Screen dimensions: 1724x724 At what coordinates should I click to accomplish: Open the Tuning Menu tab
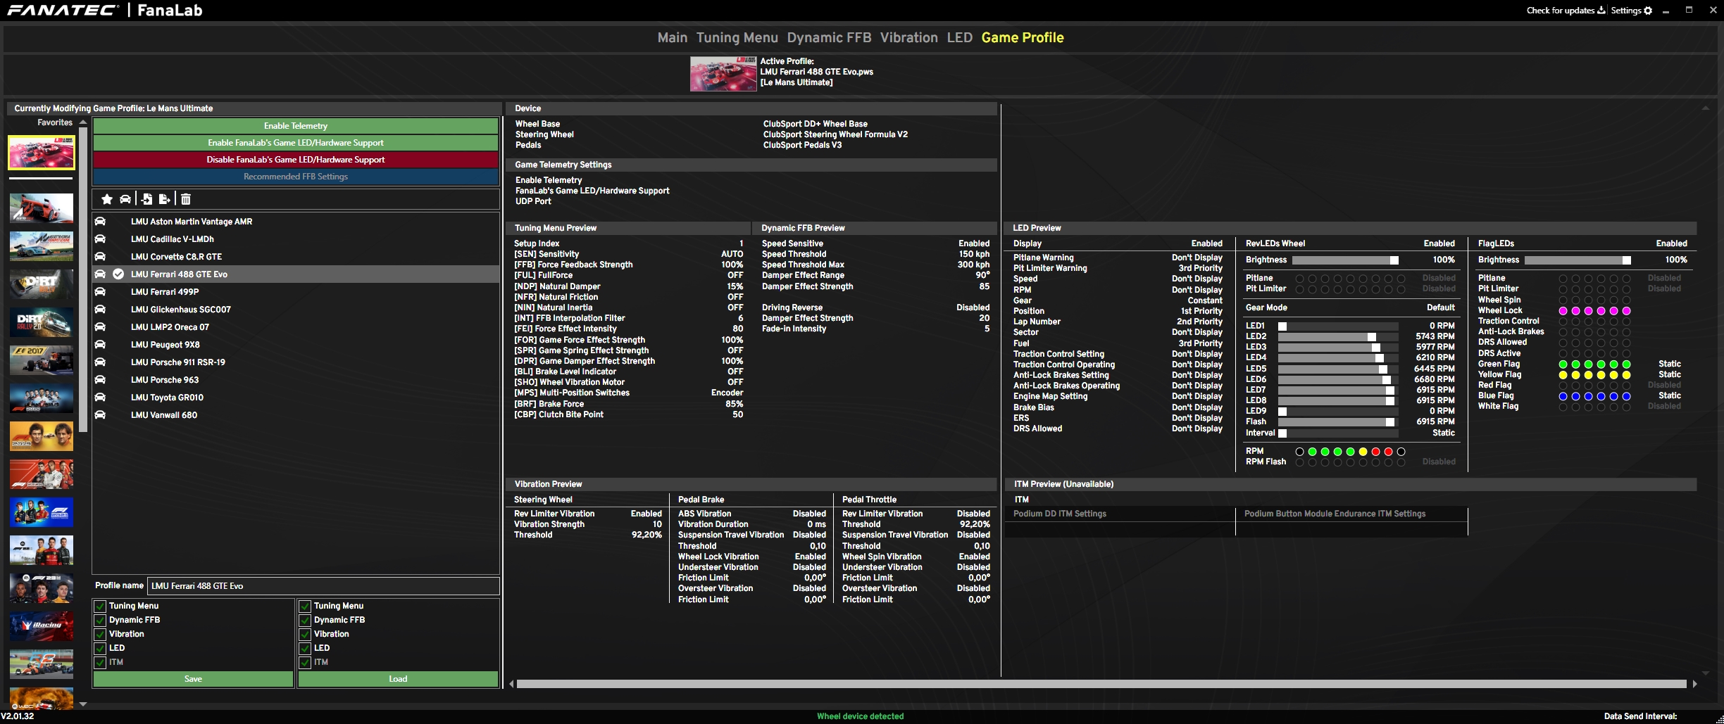tap(737, 38)
